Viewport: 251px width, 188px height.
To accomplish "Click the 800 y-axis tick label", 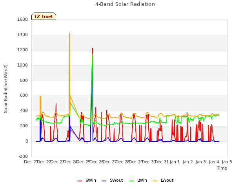I will click(x=24, y=81).
